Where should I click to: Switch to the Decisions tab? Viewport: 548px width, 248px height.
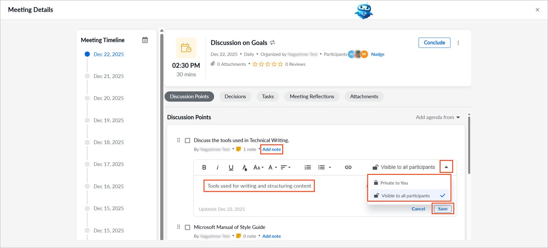235,96
